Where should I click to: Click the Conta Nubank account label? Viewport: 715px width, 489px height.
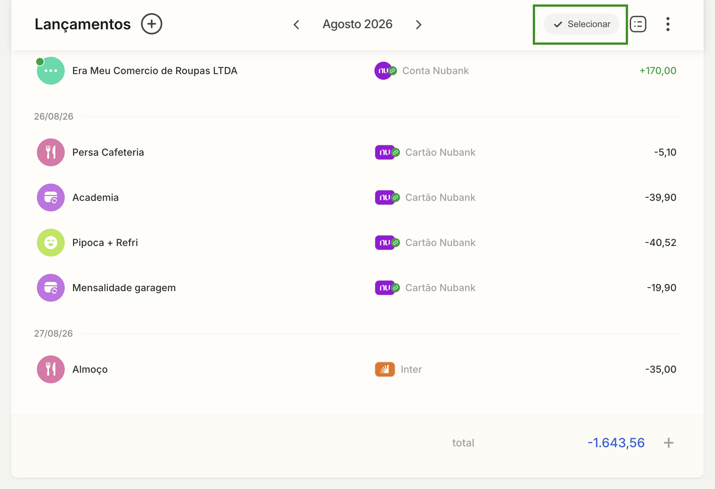435,71
